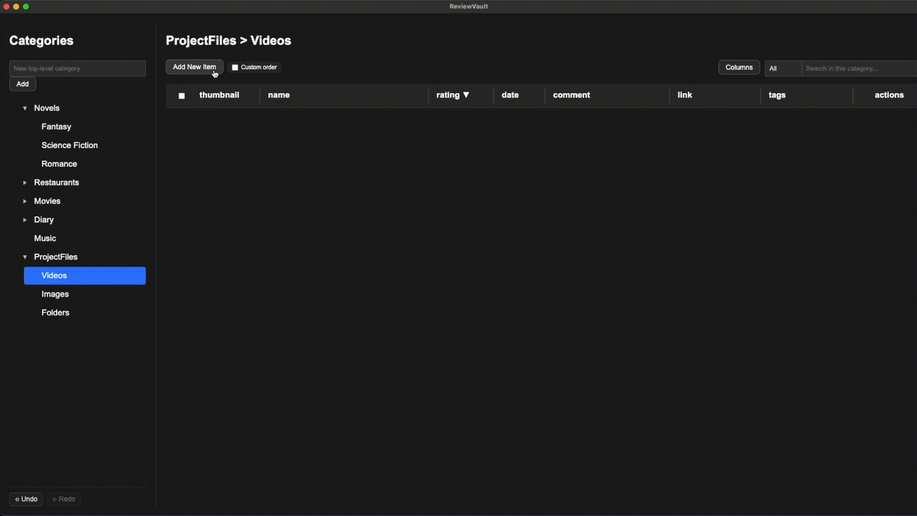Sort by the name column header
The image size is (917, 516).
(x=278, y=95)
